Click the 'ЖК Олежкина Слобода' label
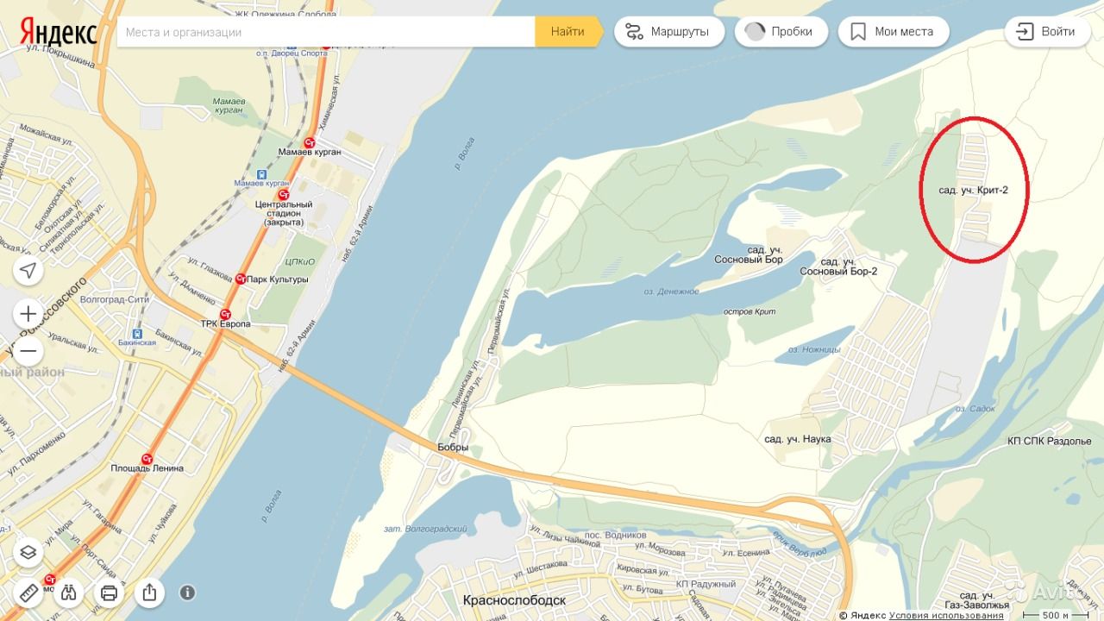This screenshot has width=1104, height=621. pyautogui.click(x=285, y=14)
